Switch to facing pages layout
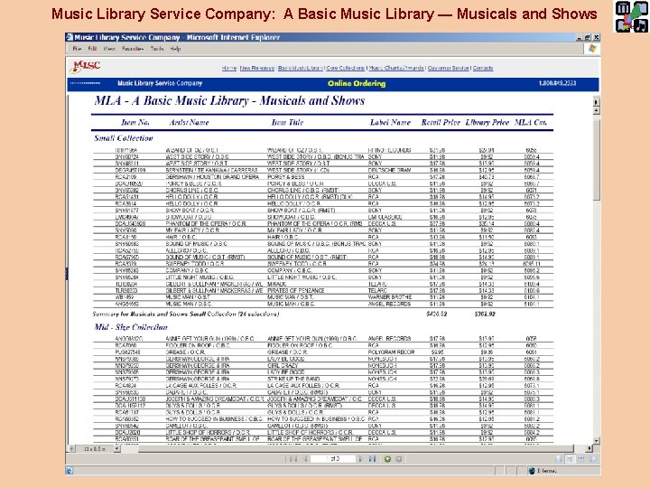 point(593,459)
